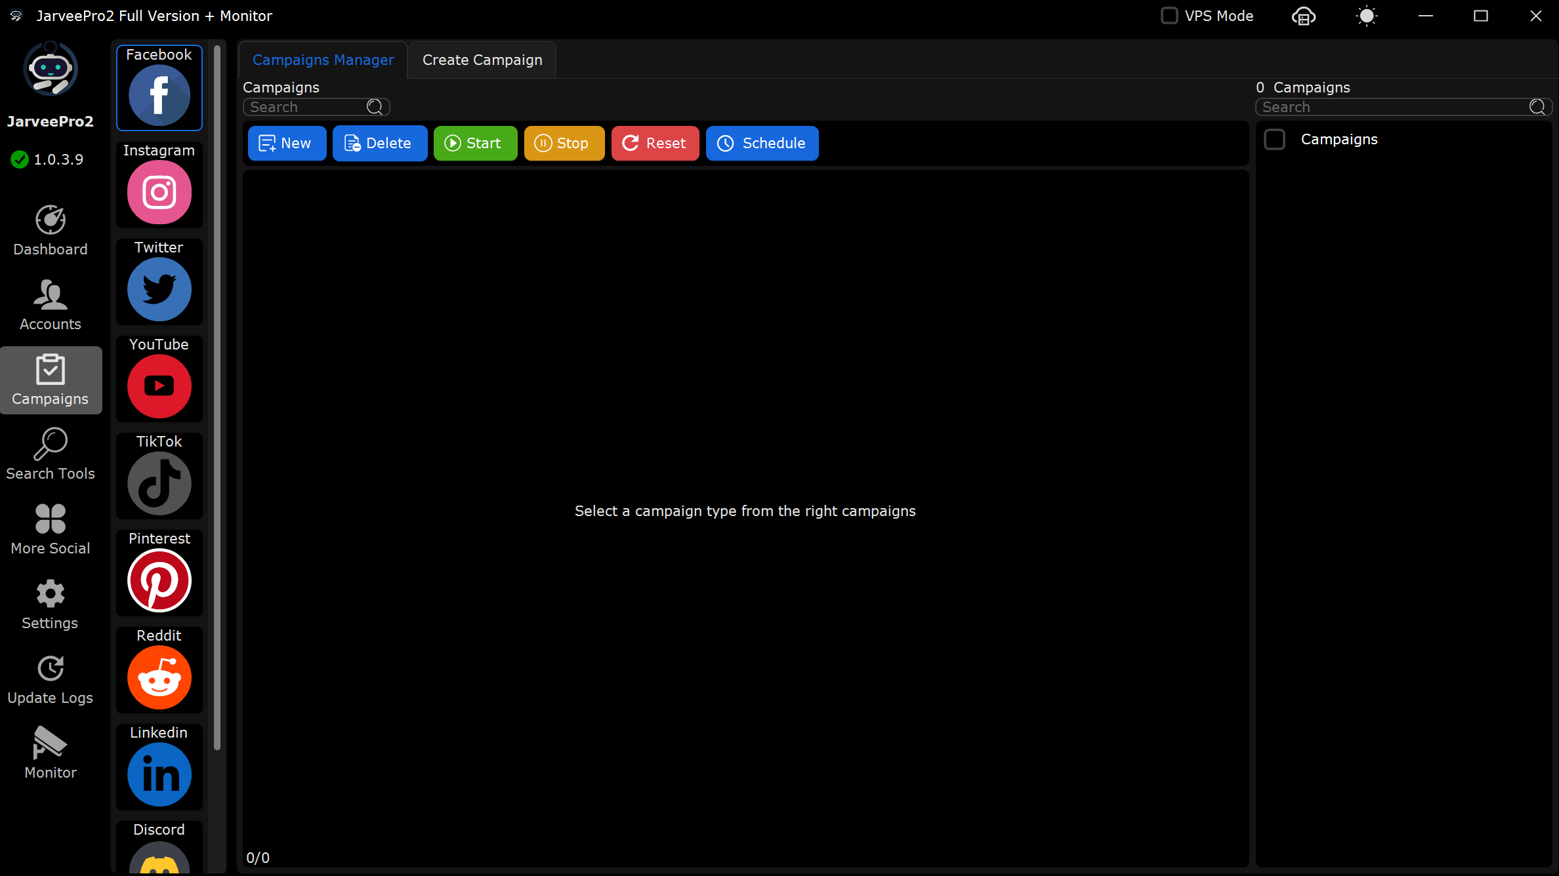
Task: Click the 0/0 campaign counter
Action: pos(258,858)
